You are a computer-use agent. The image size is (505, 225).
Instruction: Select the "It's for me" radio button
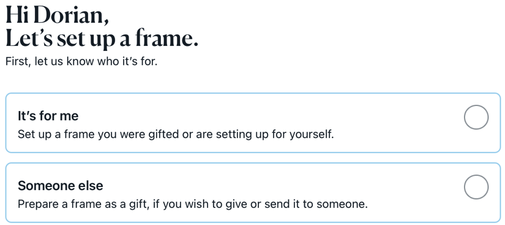point(476,117)
